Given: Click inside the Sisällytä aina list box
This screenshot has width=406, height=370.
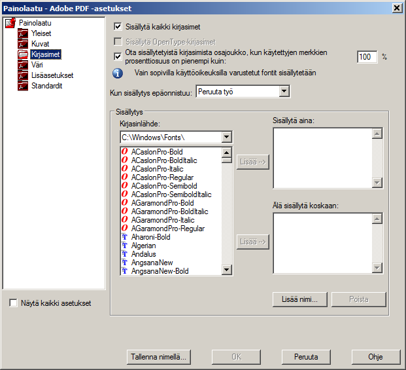Looking at the screenshot, I should pos(323,158).
